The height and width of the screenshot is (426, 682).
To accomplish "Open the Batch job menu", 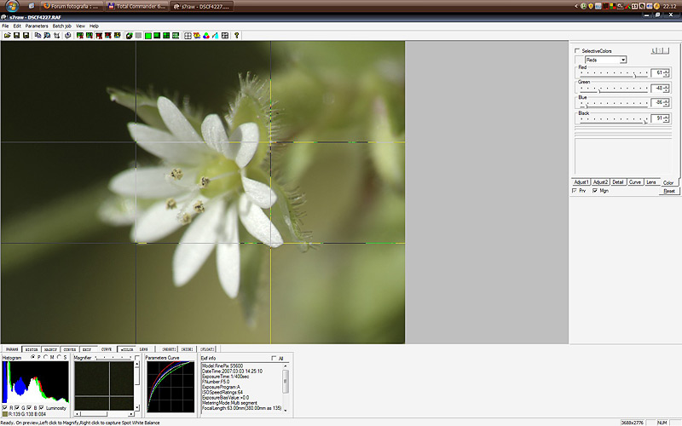I will point(61,26).
